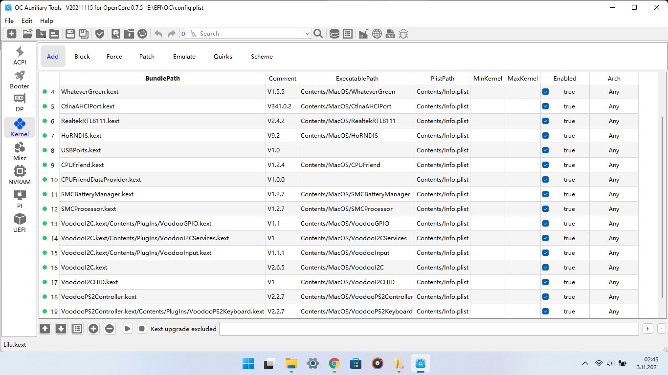Click the database icon in toolbar

click(x=334, y=34)
